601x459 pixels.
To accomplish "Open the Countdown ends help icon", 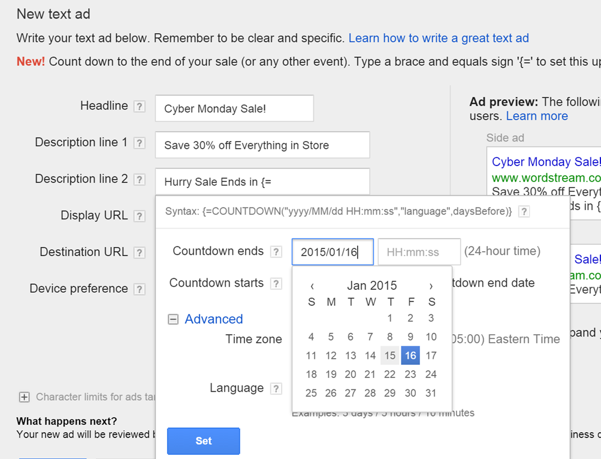I will coord(276,252).
